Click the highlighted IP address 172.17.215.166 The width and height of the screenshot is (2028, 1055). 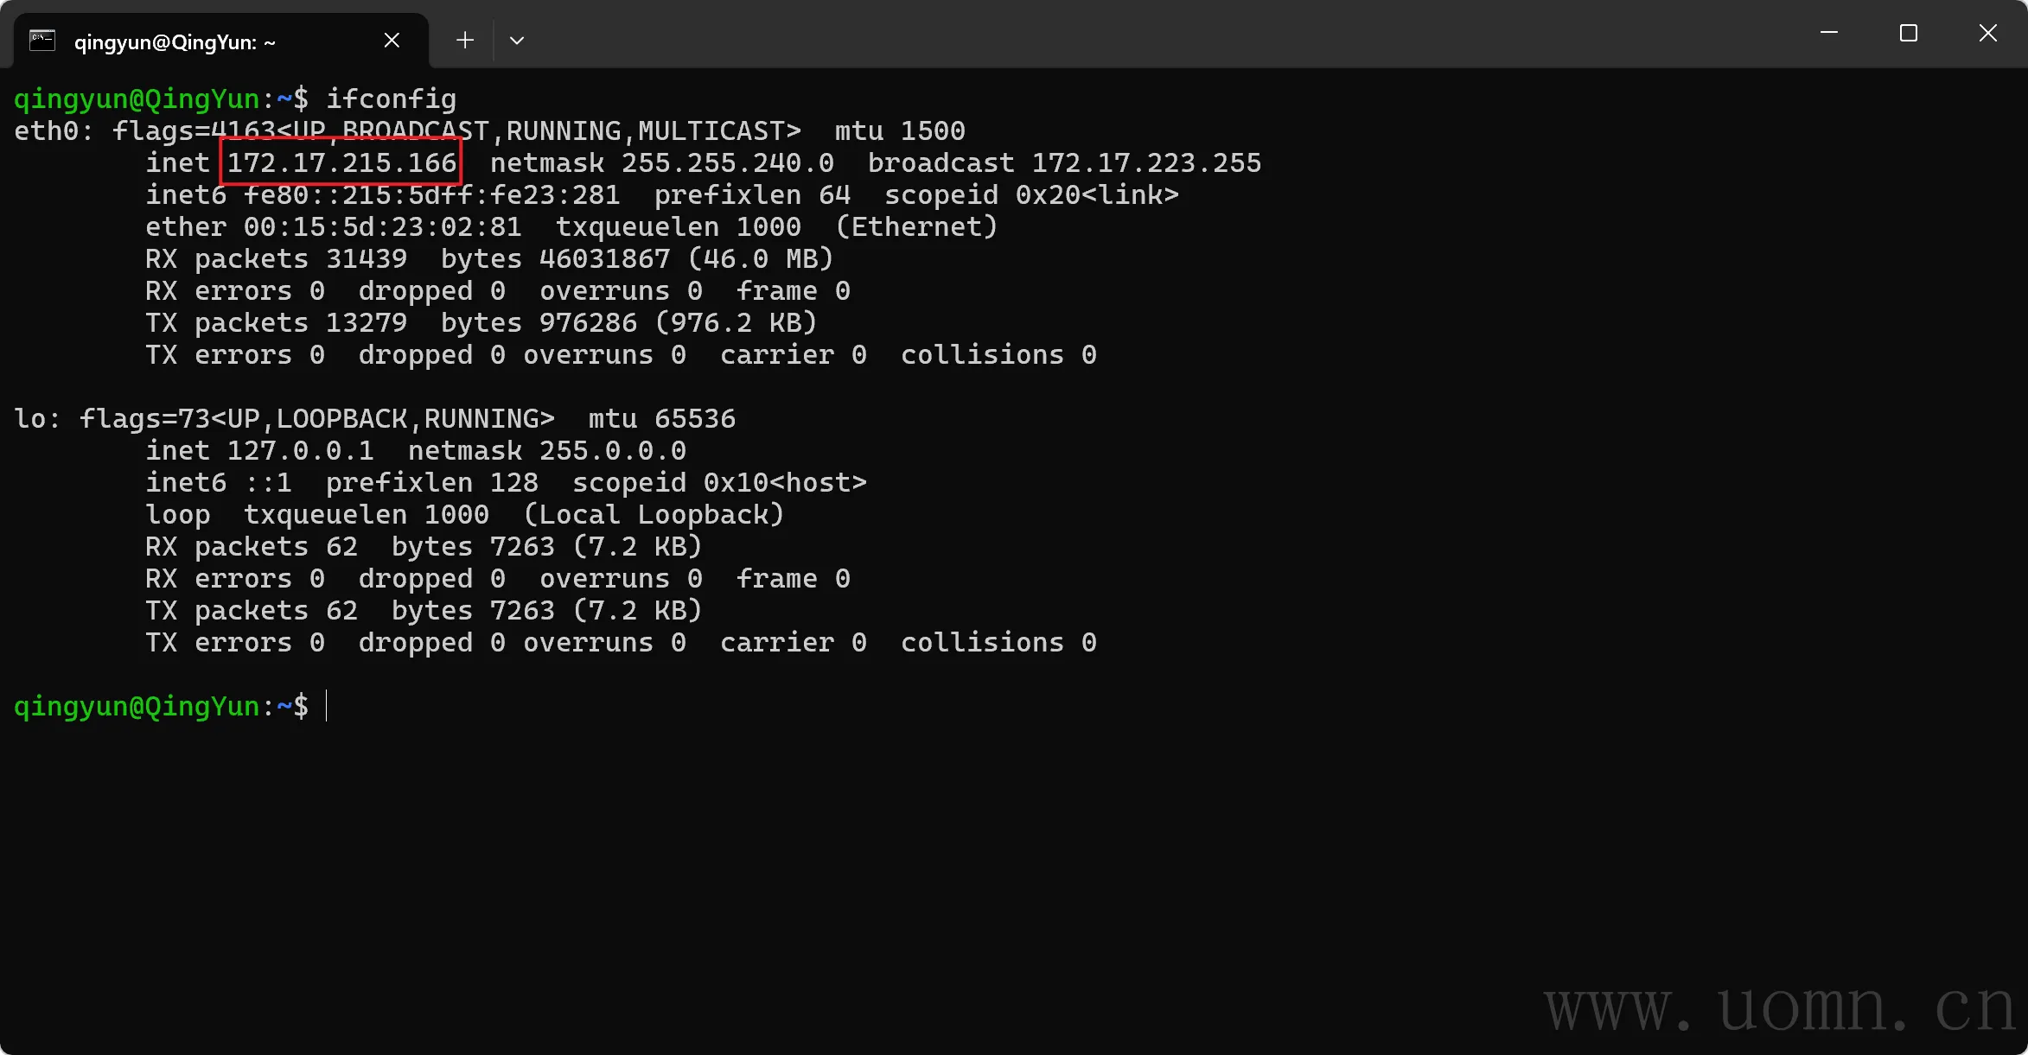pos(341,162)
